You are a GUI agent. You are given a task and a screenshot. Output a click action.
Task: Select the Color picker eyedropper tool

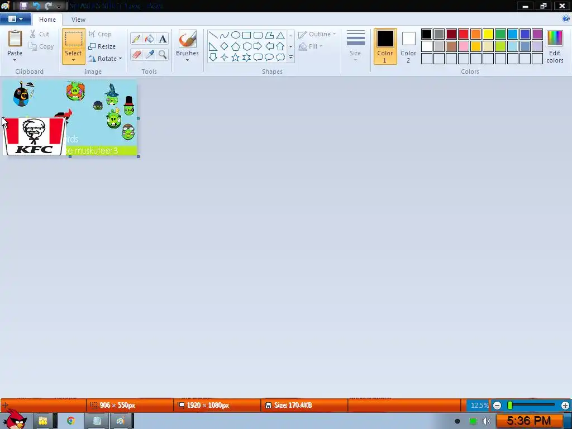150,55
